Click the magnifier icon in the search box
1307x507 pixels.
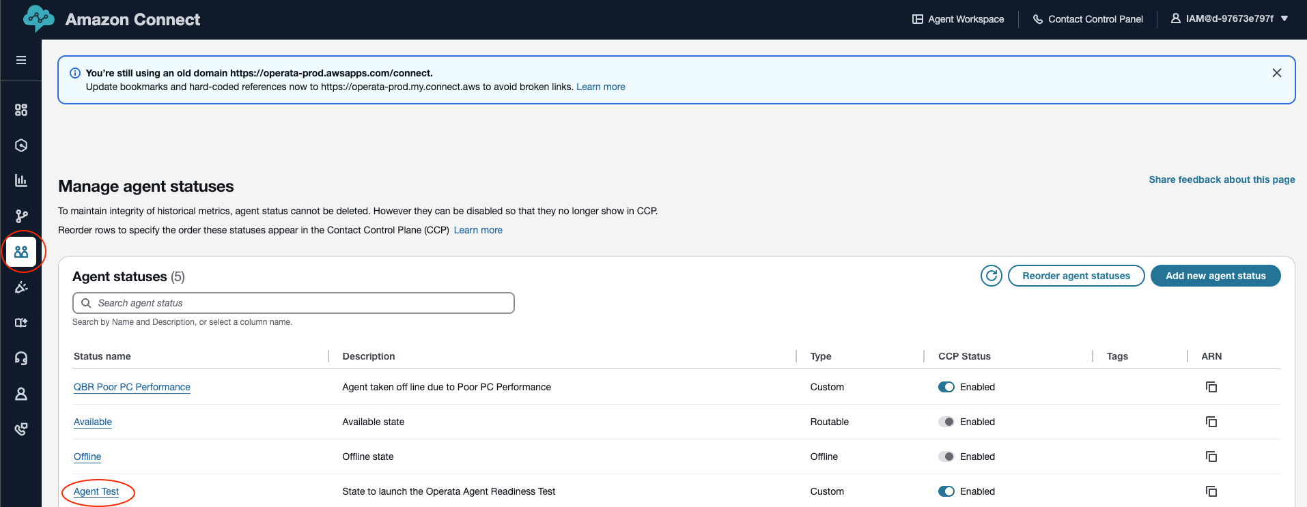tap(86, 303)
